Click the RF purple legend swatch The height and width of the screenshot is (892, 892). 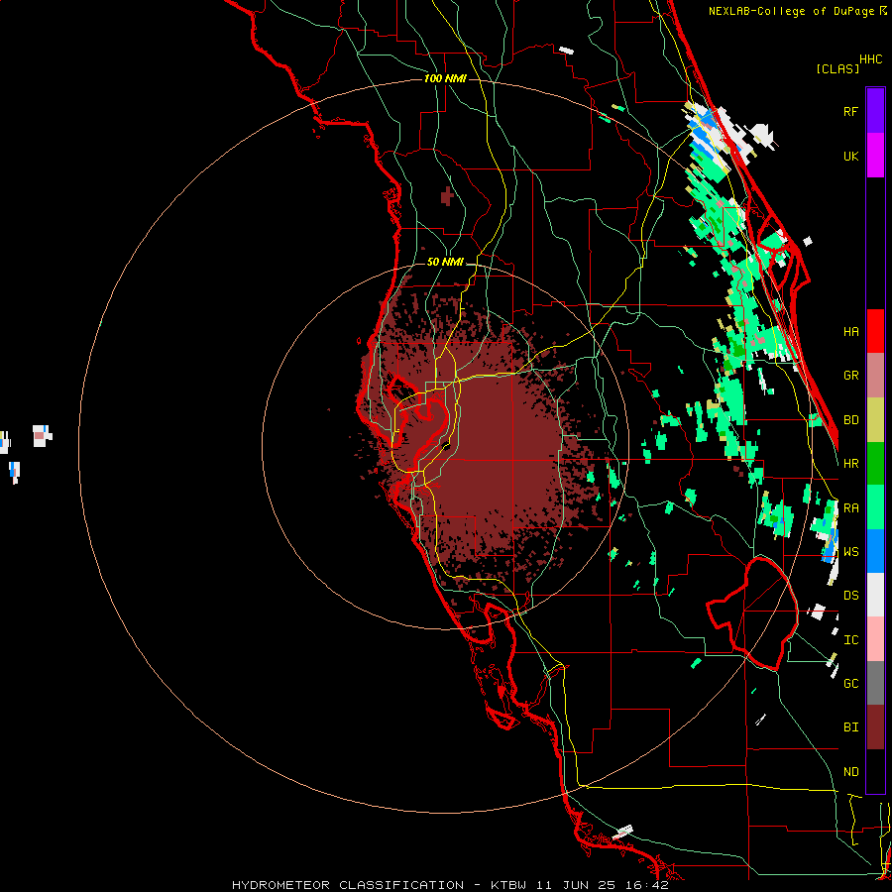click(x=875, y=111)
